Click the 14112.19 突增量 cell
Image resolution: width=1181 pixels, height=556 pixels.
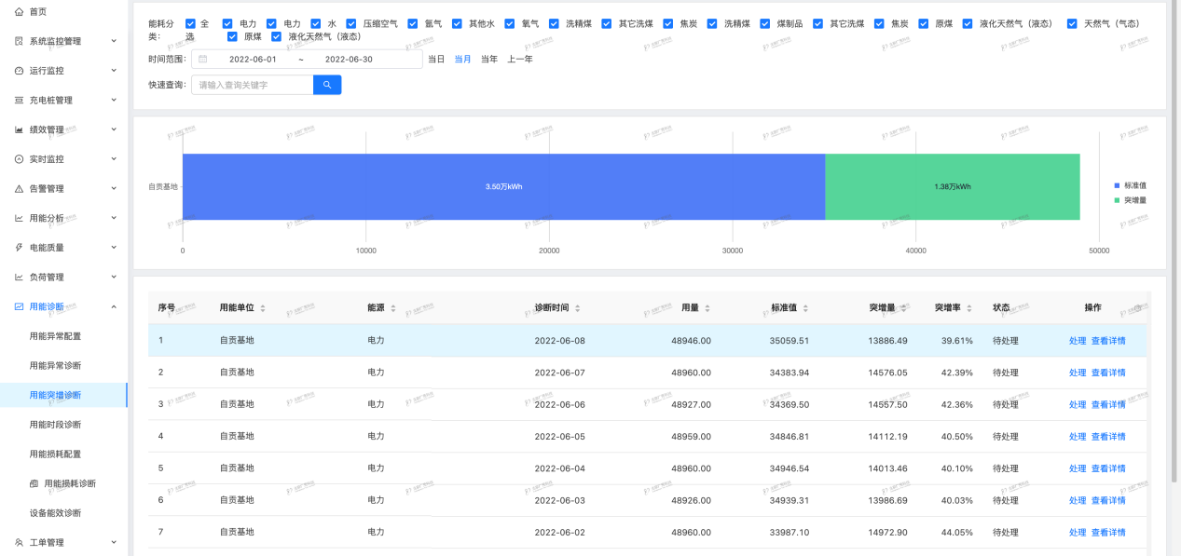(887, 437)
